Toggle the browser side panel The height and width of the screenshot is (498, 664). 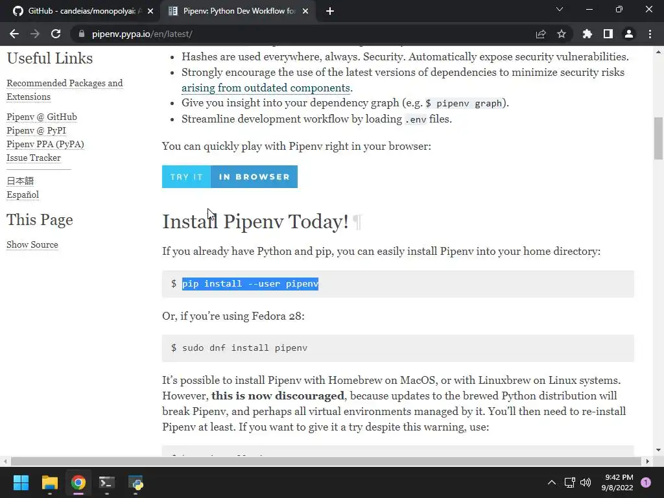[x=608, y=34]
